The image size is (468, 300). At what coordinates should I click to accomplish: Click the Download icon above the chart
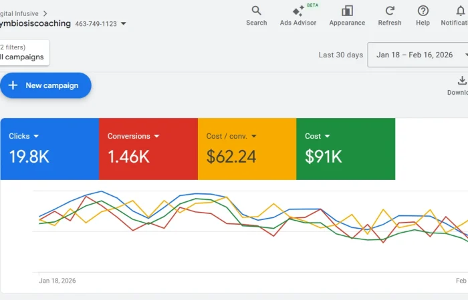(462, 81)
